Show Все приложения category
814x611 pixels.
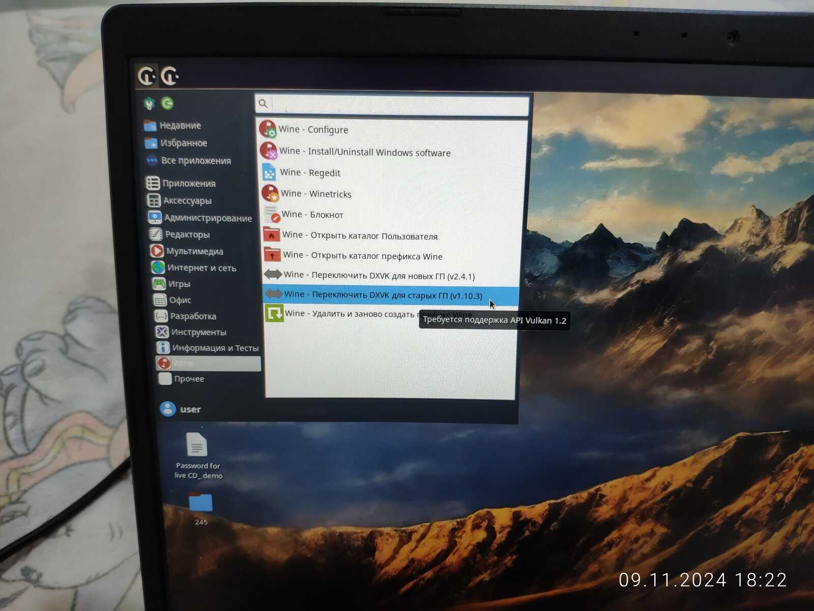point(188,161)
